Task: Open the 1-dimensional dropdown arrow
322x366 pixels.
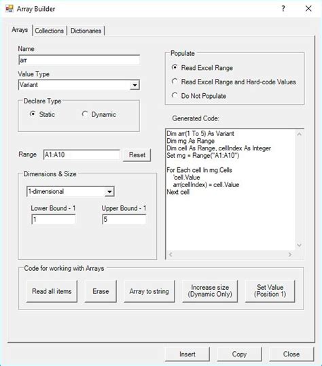Action: 109,192
